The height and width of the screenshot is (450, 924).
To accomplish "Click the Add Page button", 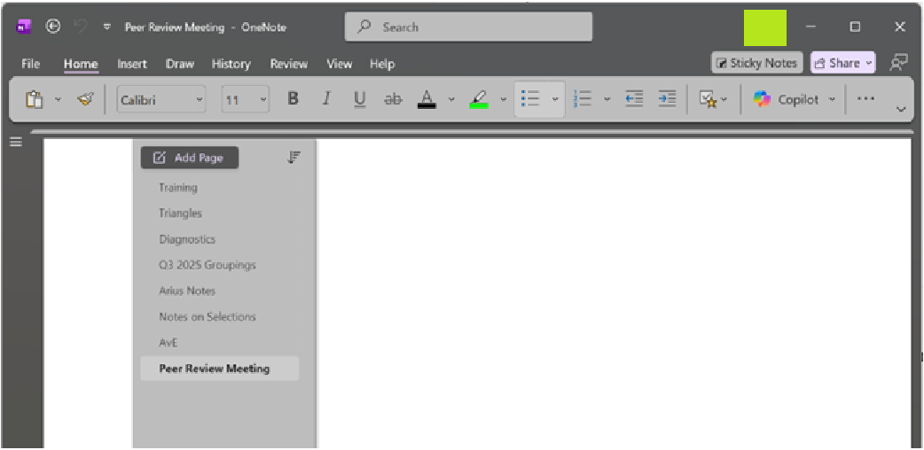I will [x=189, y=158].
